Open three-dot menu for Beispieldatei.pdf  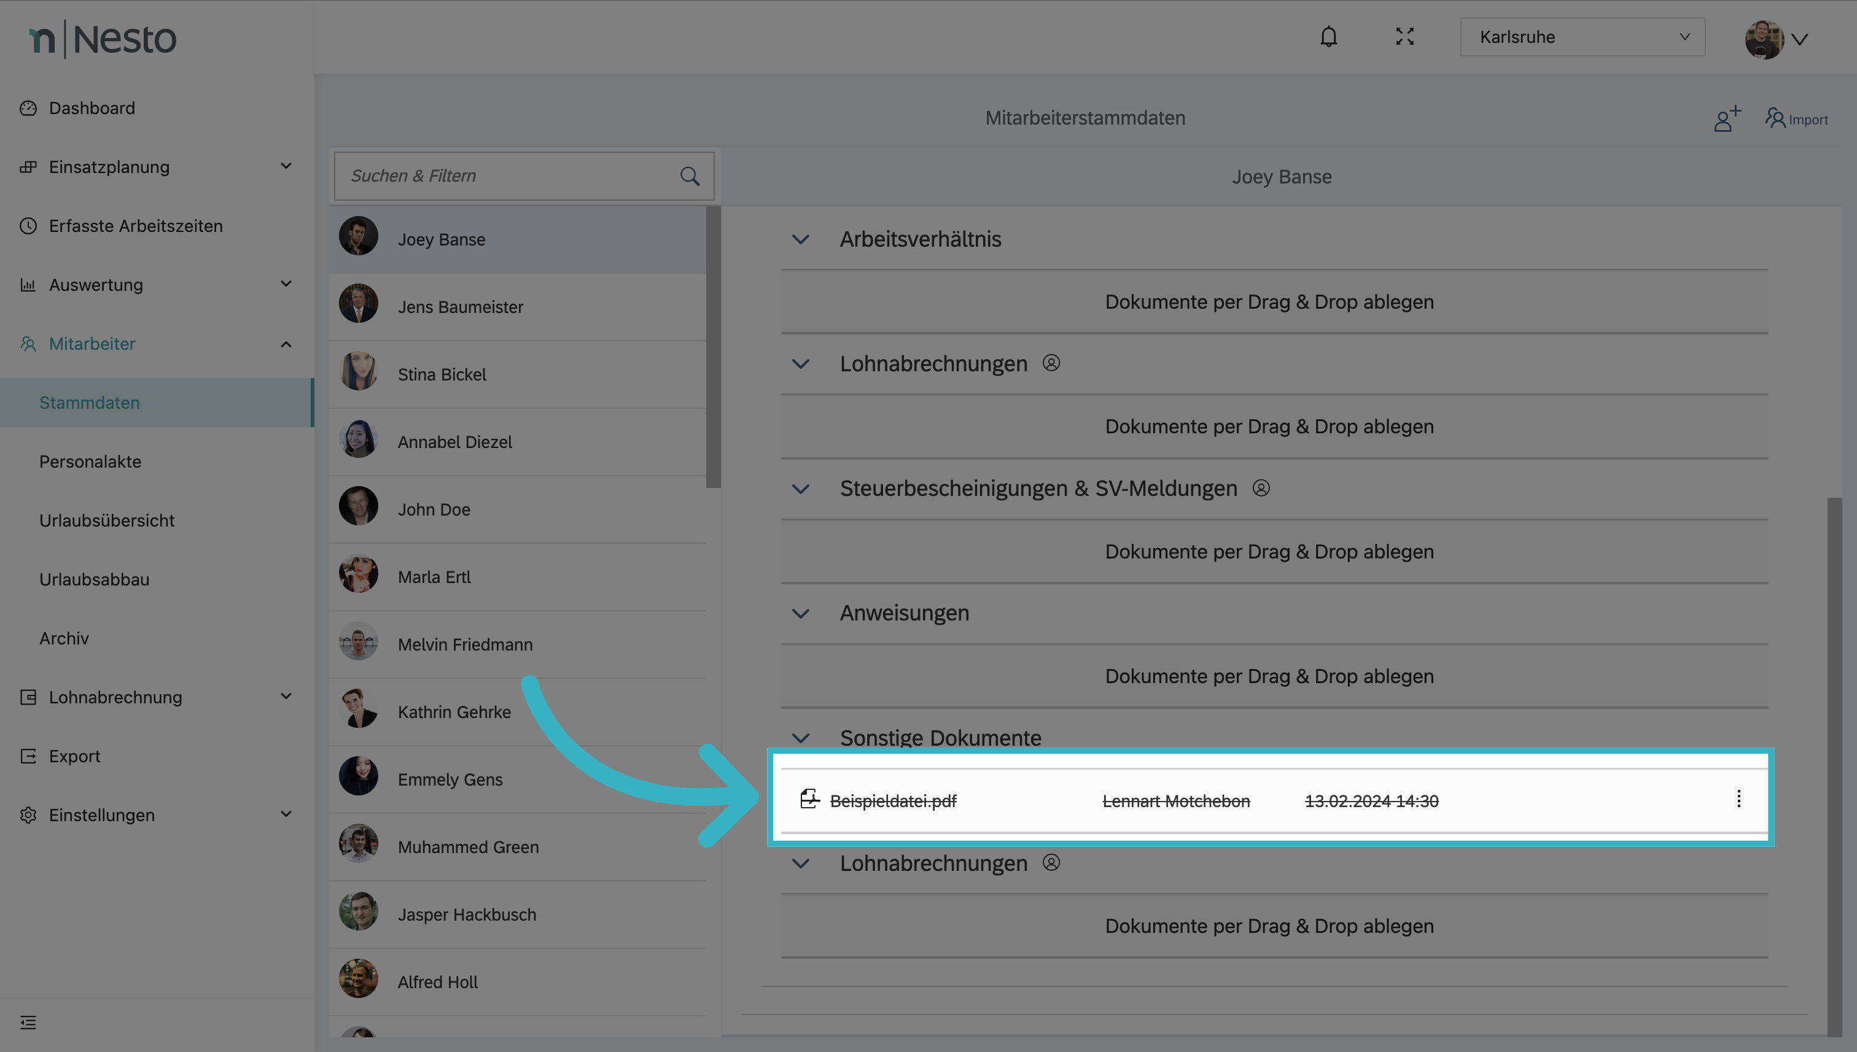[1738, 799]
